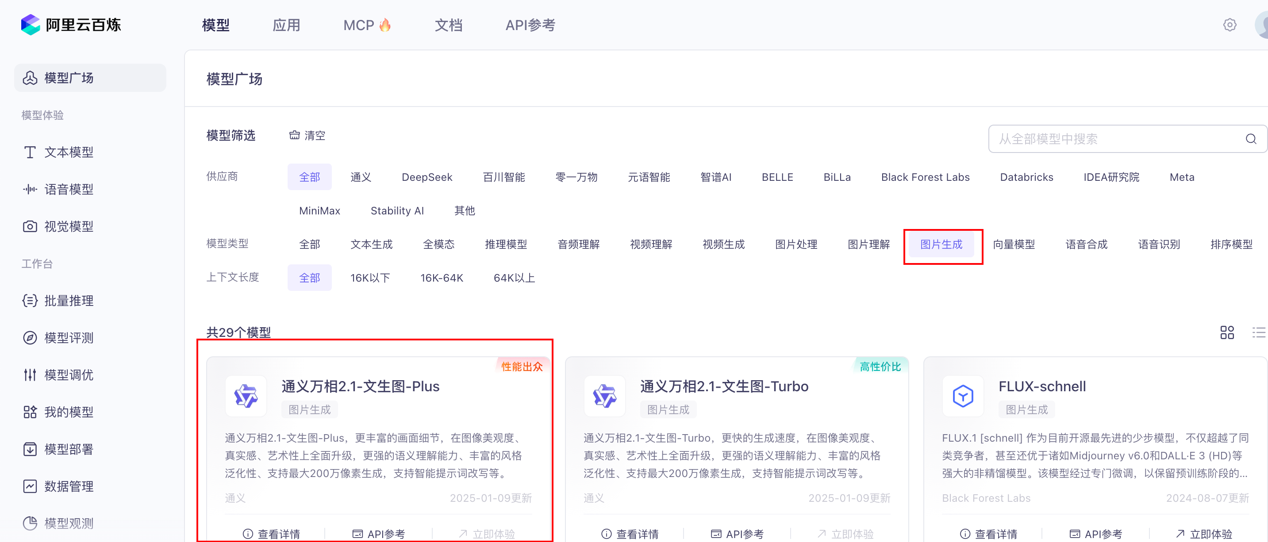Image resolution: width=1268 pixels, height=542 pixels.
Task: Switch to grid view icon
Action: (1227, 332)
